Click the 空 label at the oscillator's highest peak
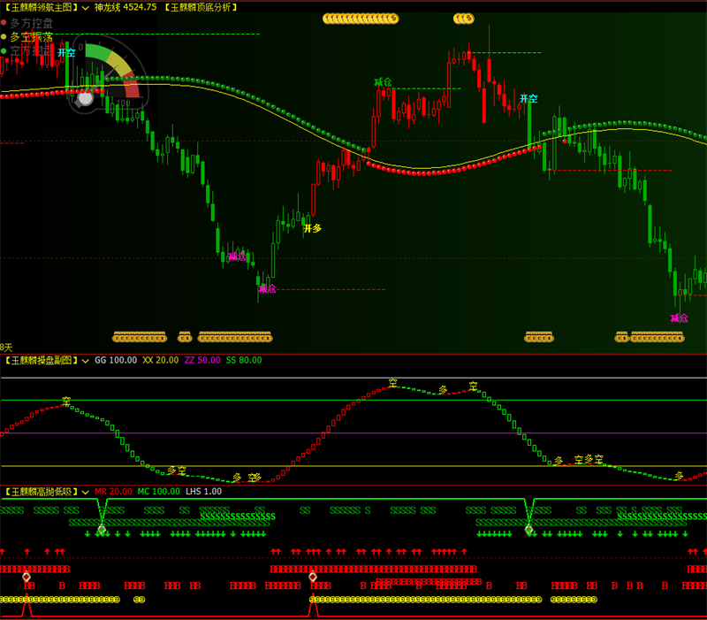The width and height of the screenshot is (707, 620). coord(392,383)
